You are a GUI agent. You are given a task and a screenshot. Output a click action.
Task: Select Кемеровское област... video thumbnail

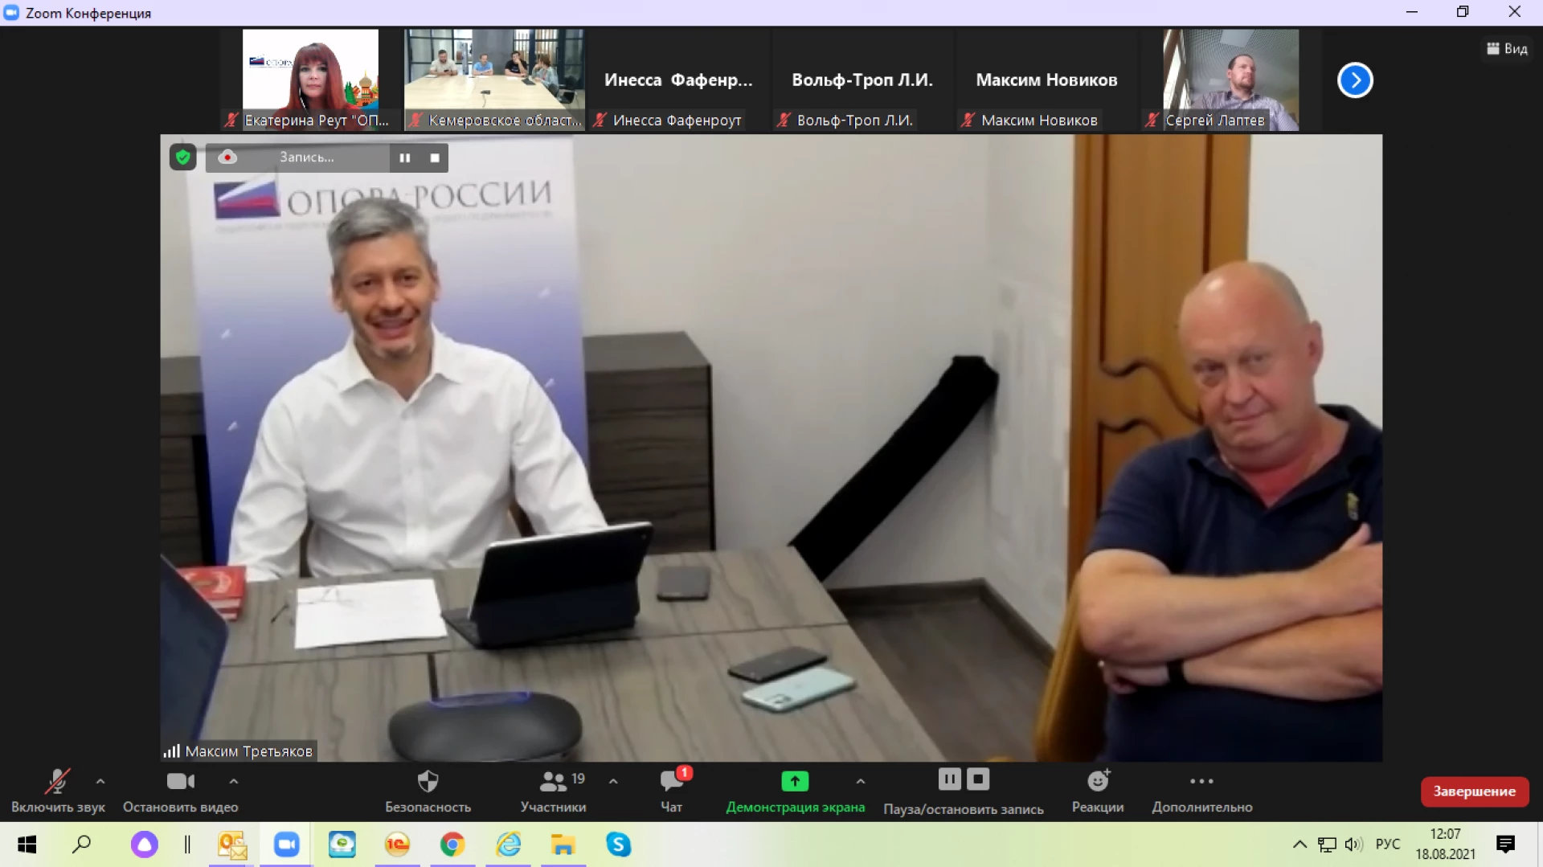click(494, 80)
